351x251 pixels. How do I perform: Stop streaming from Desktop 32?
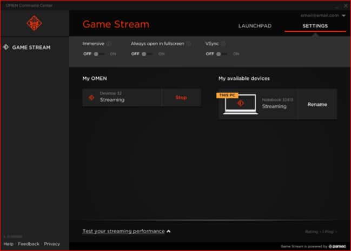(181, 98)
